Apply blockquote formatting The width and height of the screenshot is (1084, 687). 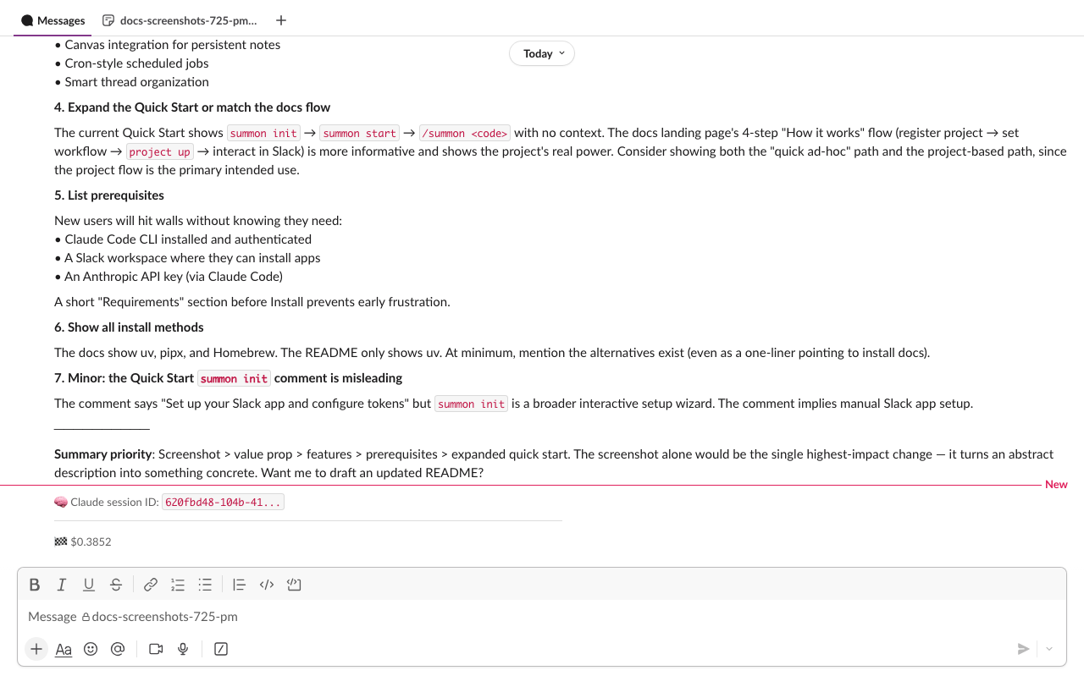239,584
